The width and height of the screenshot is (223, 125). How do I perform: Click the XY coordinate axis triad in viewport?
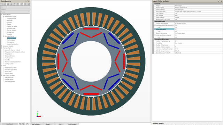[x=39, y=115]
